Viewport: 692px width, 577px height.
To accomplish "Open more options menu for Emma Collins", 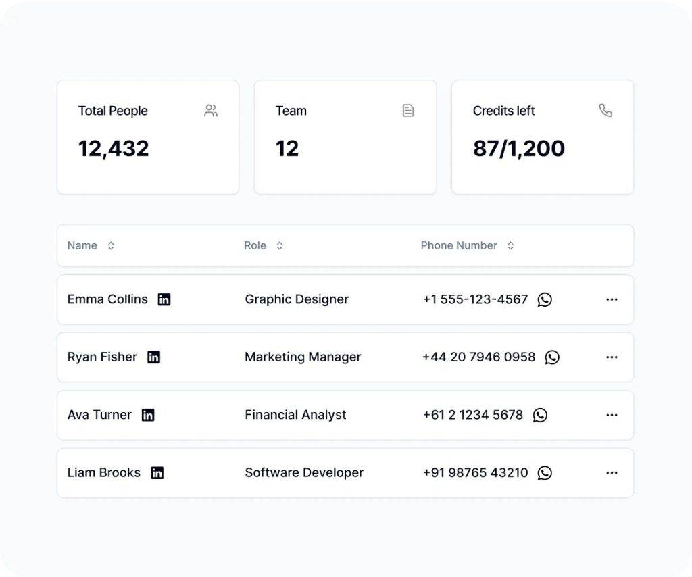I will coord(612,299).
